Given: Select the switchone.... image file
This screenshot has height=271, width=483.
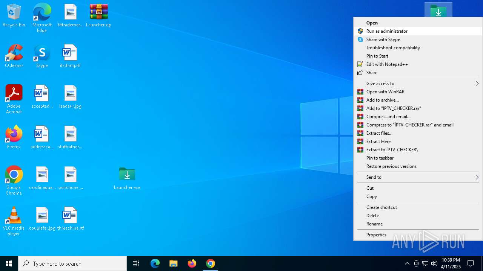Looking at the screenshot, I should click(x=70, y=178).
